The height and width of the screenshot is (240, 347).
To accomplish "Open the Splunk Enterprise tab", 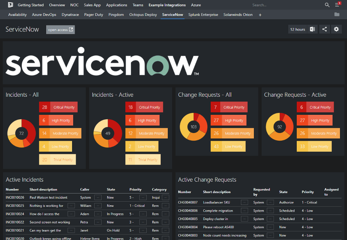I will point(203,15).
